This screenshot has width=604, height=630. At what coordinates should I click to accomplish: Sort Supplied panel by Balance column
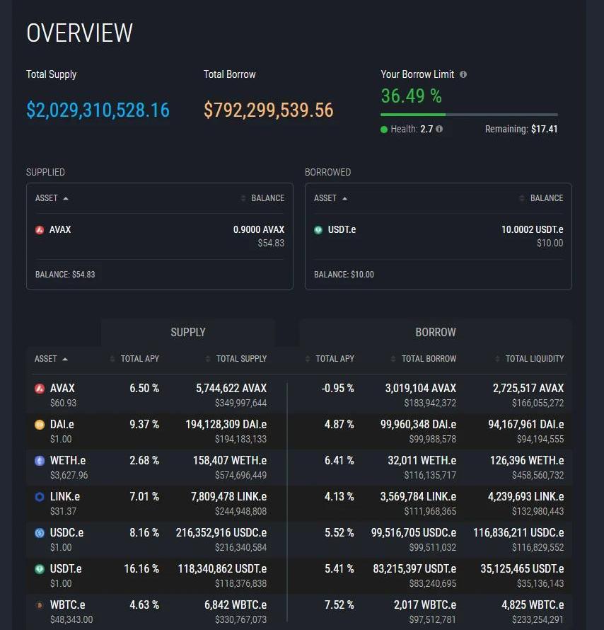(x=263, y=198)
